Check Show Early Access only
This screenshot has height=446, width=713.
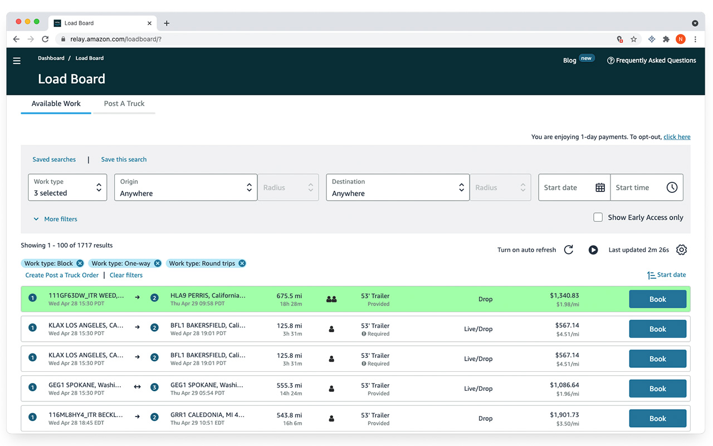click(x=598, y=217)
